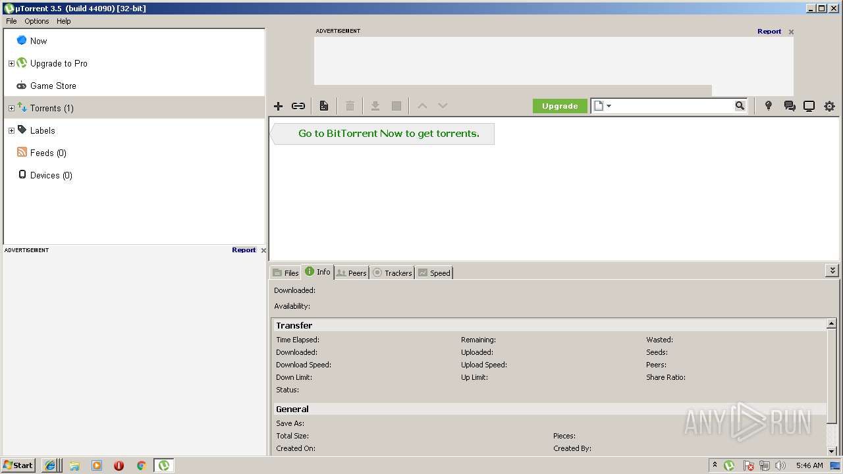Open Internet Explorer from the taskbar
This screenshot has height=474, width=843.
pyautogui.click(x=50, y=465)
